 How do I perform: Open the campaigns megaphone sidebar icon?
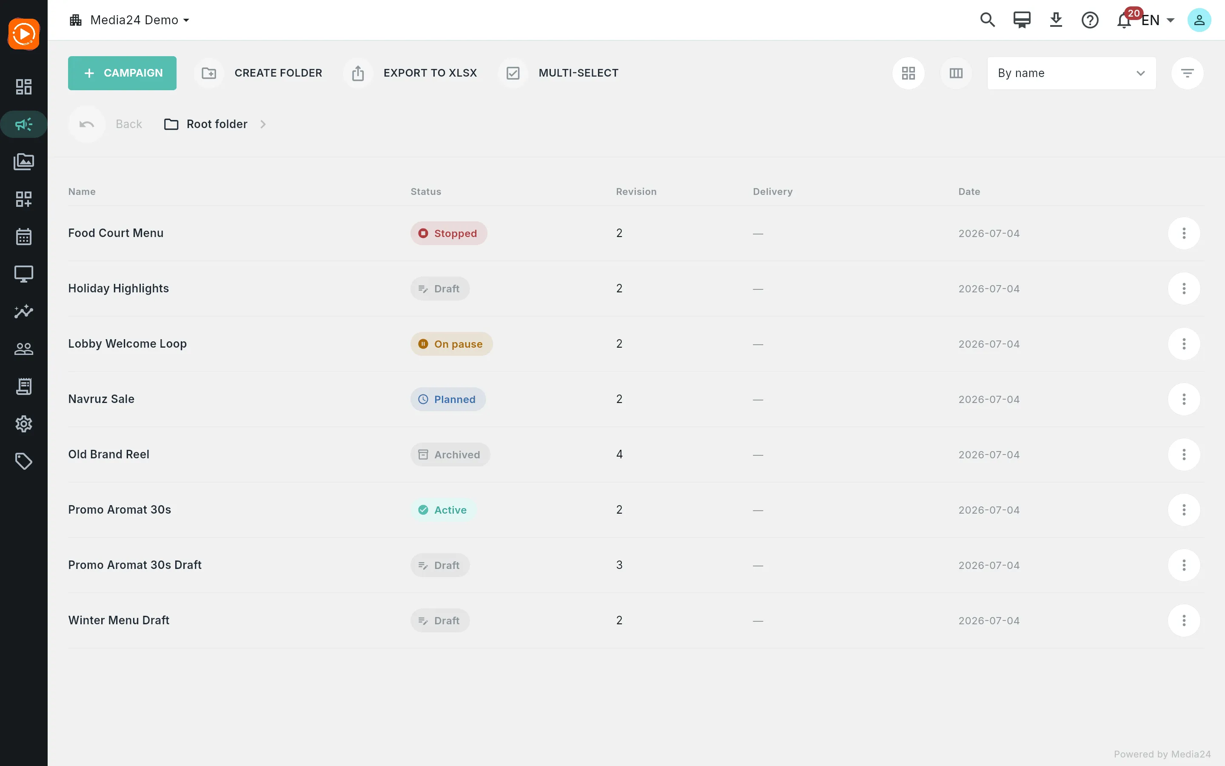point(24,124)
